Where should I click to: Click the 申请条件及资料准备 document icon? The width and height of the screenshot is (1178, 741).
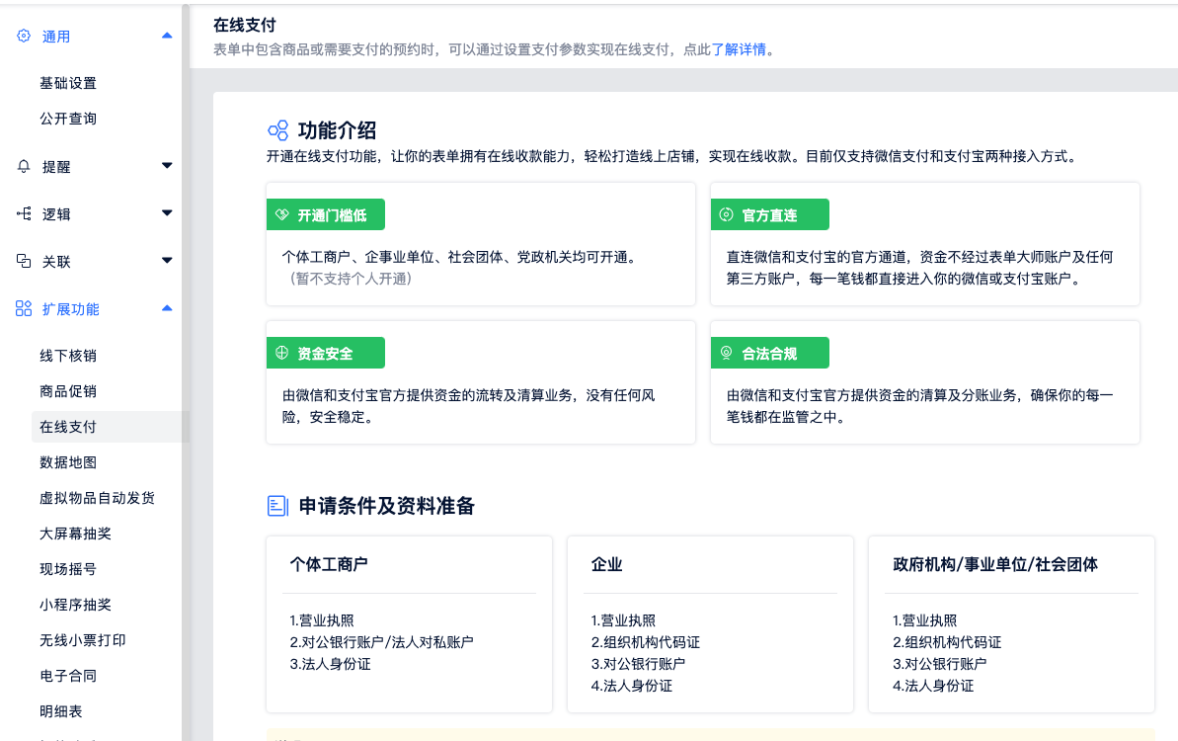click(277, 507)
